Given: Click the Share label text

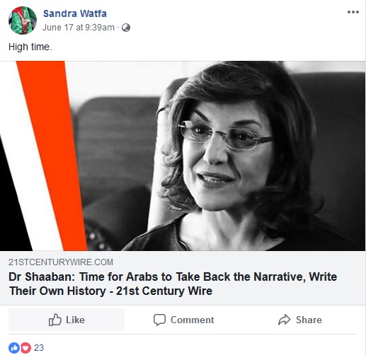Looking at the screenshot, I should point(309,320).
